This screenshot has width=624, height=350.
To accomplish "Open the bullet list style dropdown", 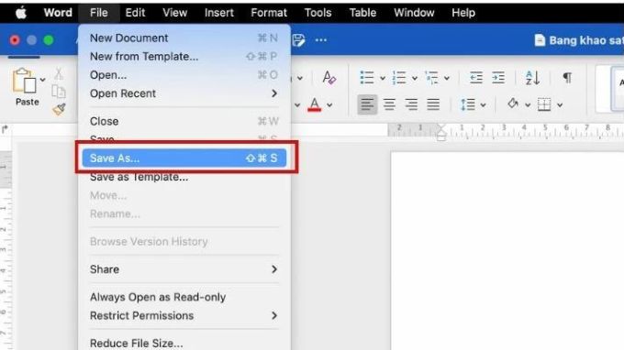I will (382, 78).
